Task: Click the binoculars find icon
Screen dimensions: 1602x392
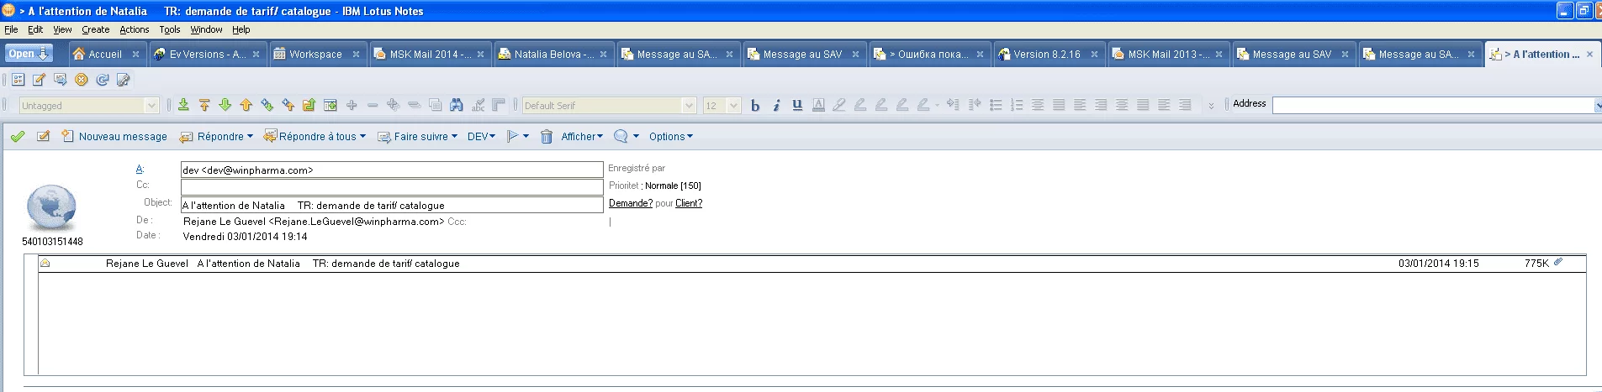Action: (x=457, y=105)
